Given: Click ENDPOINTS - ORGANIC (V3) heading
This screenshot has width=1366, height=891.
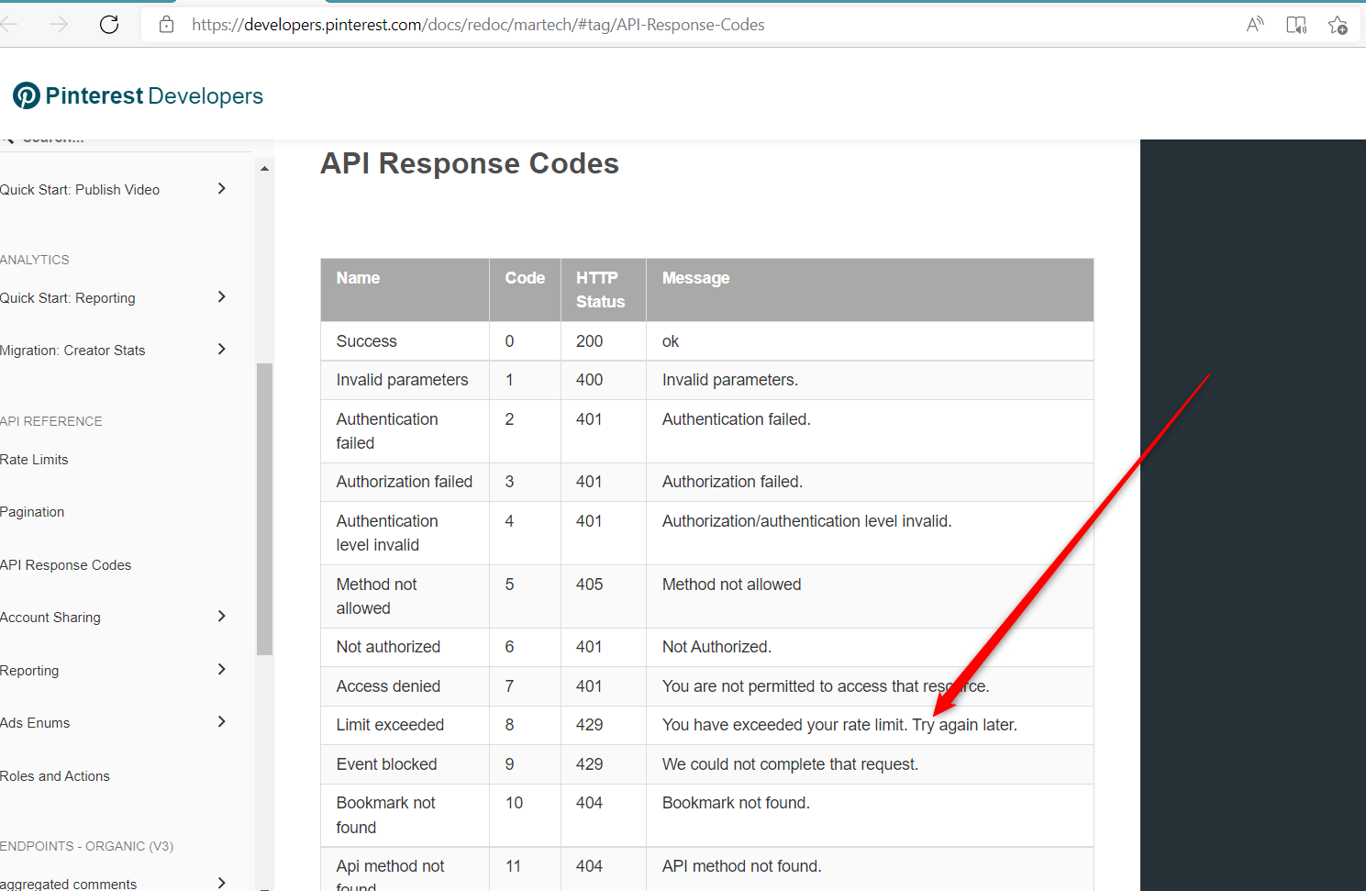Looking at the screenshot, I should tap(86, 846).
